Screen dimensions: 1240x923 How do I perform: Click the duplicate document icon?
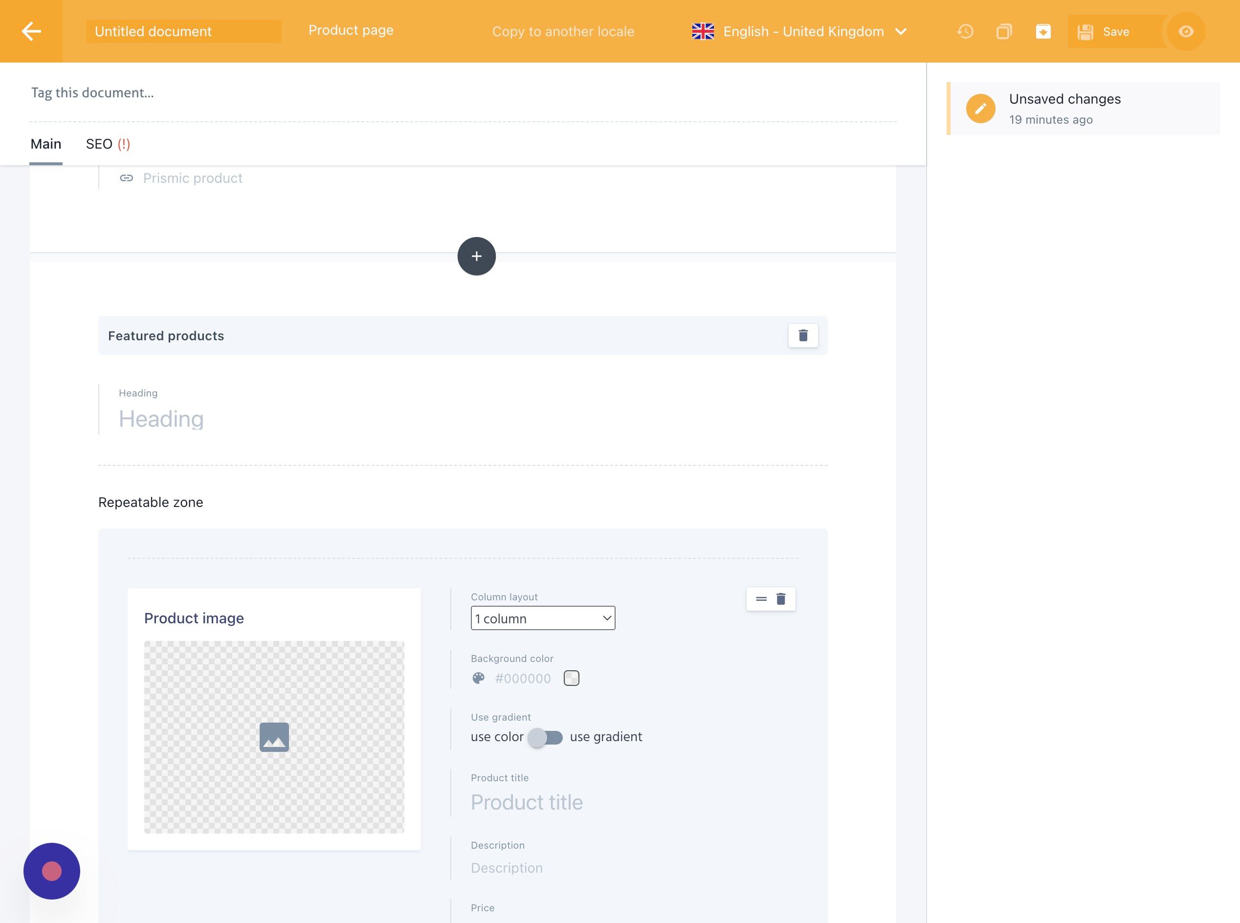point(1004,31)
